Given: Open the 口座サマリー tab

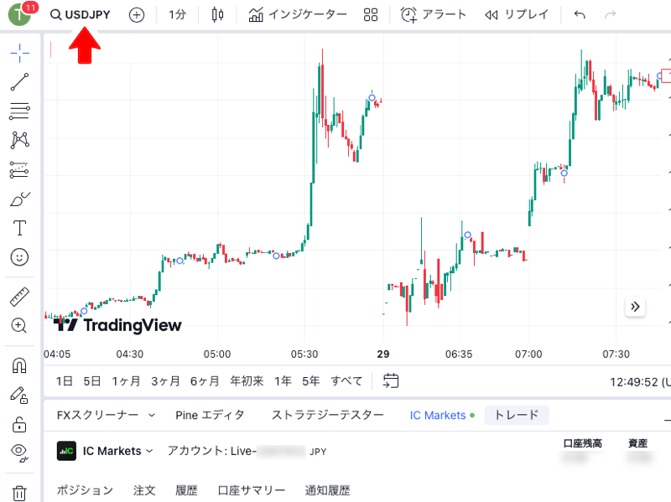Looking at the screenshot, I should tap(251, 490).
